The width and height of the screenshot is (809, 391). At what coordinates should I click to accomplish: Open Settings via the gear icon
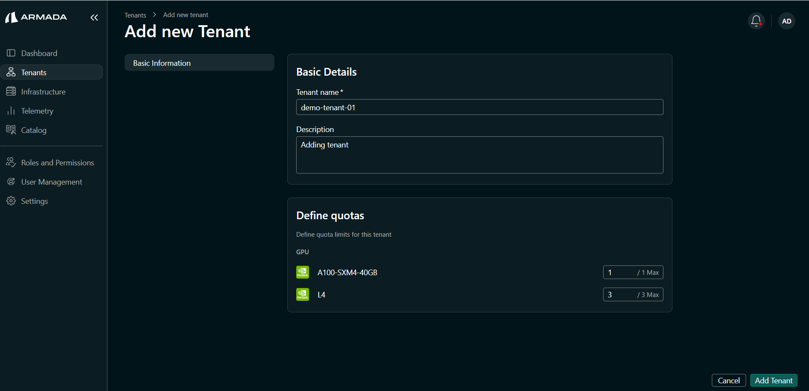[x=11, y=201]
